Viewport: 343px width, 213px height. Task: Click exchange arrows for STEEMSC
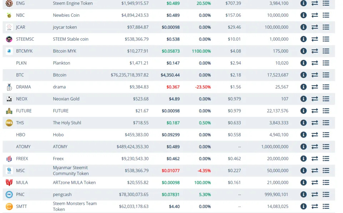(314, 39)
